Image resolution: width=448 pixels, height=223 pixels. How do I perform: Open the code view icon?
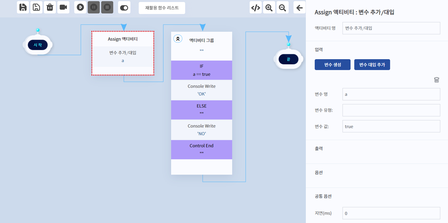click(256, 8)
